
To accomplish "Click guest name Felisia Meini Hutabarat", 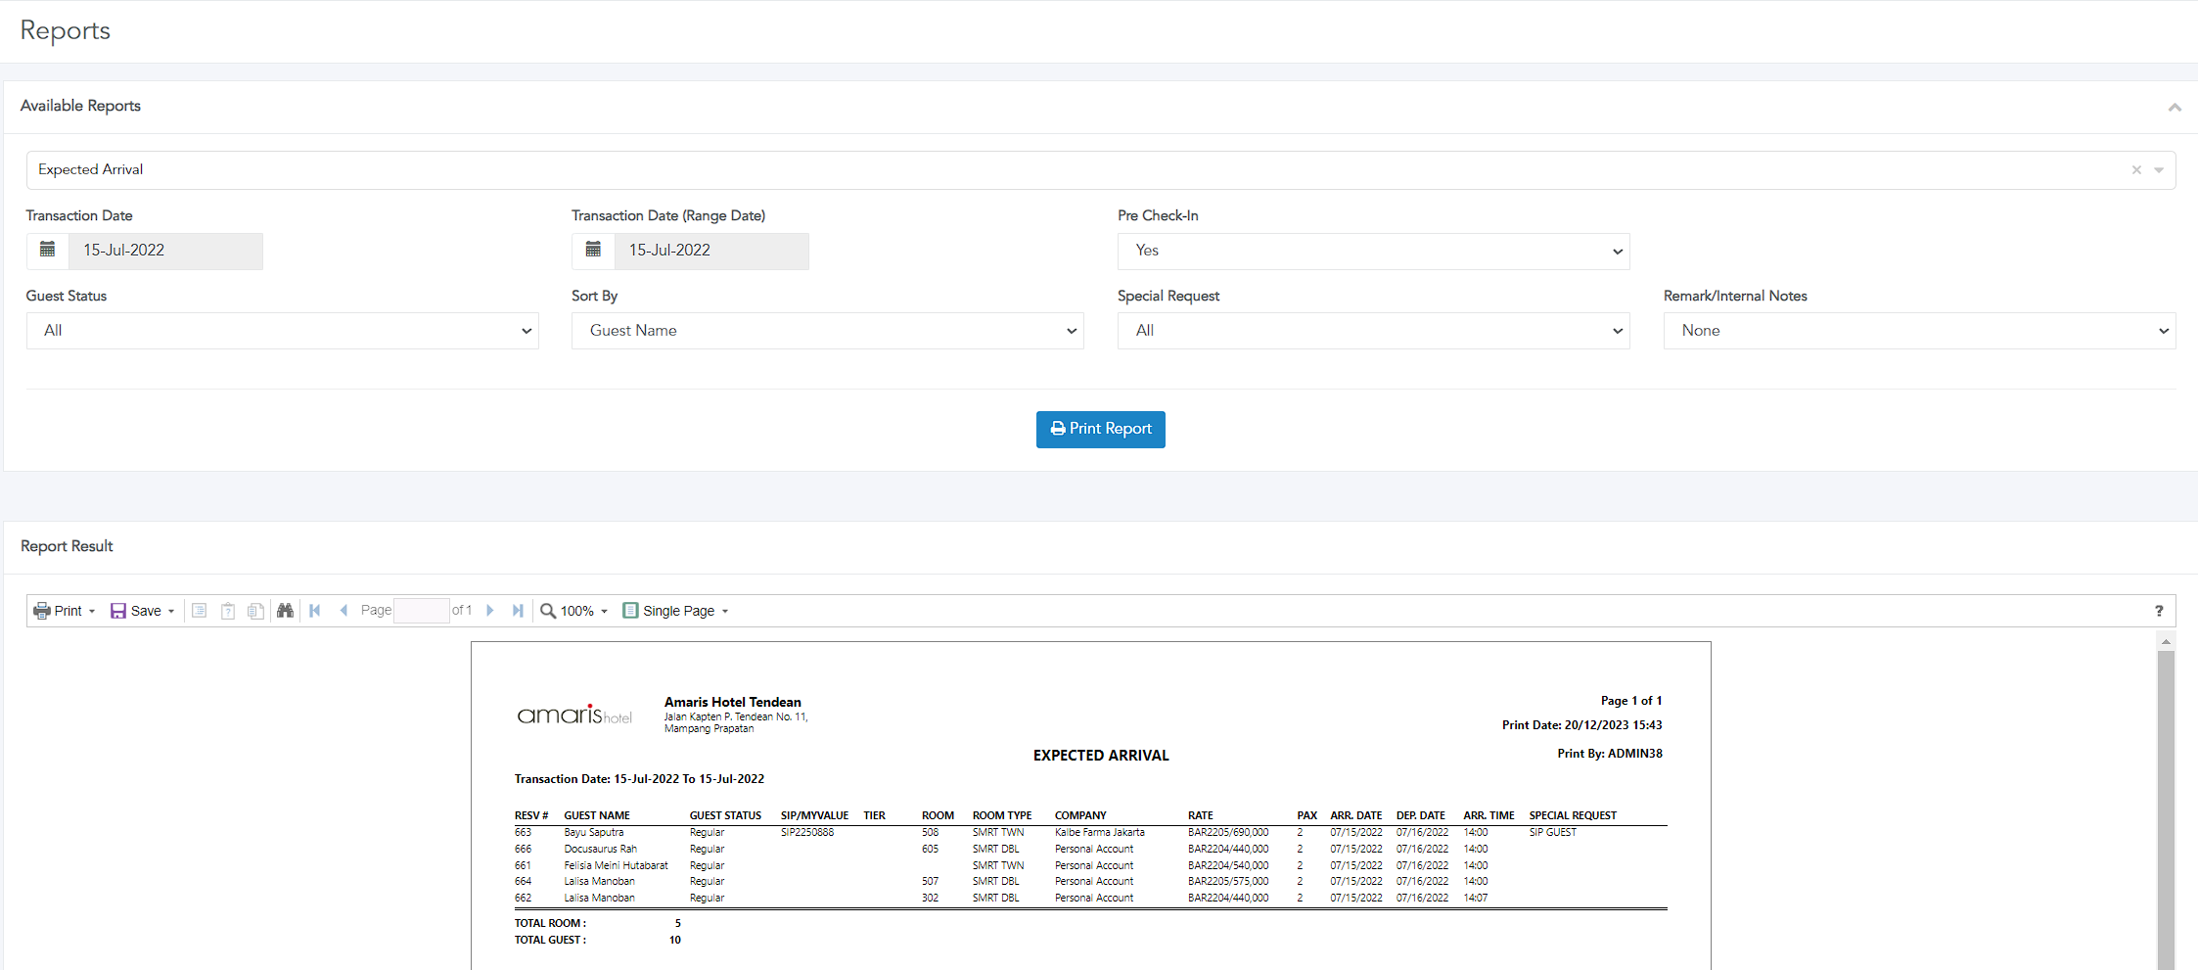I will [x=616, y=866].
